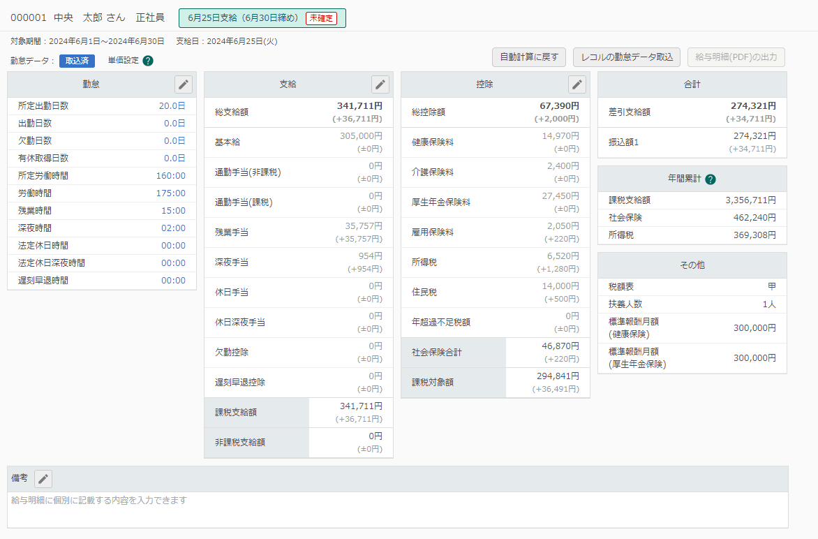
Task: Click the 単価設定 label
Action: [x=123, y=61]
